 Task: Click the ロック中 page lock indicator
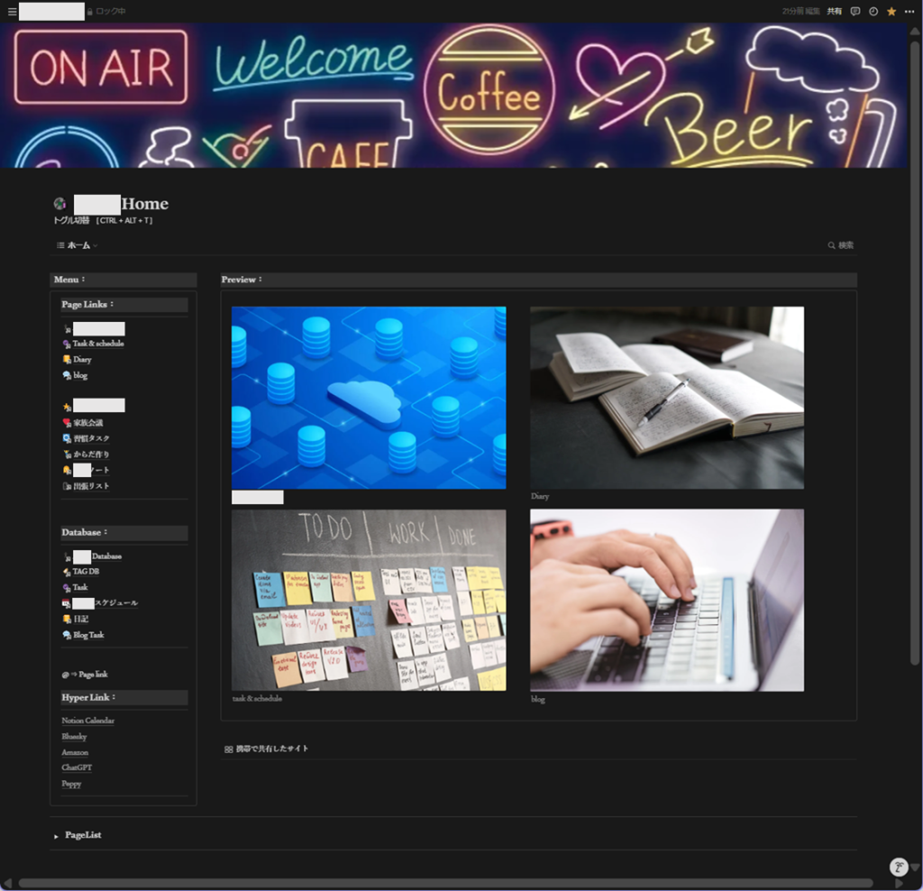(105, 12)
